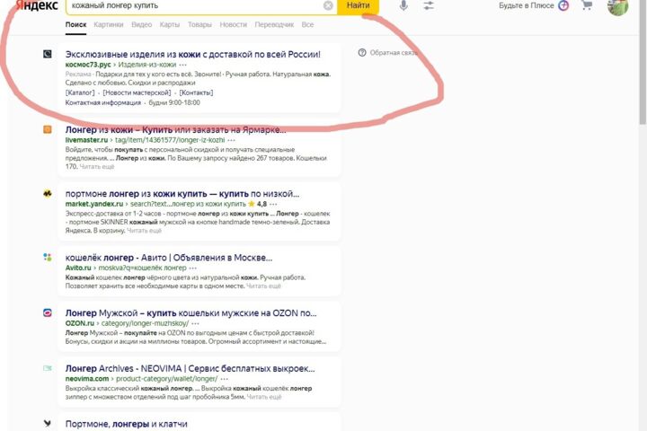Click the Обратная связь question icon
The height and width of the screenshot is (431, 647).
point(362,52)
